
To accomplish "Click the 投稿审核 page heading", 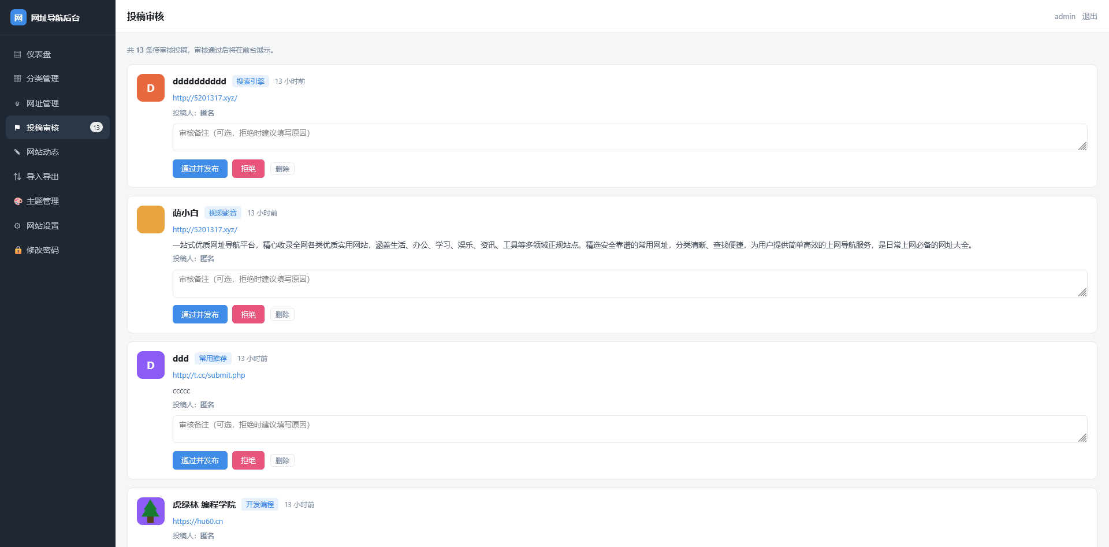I will [x=146, y=16].
